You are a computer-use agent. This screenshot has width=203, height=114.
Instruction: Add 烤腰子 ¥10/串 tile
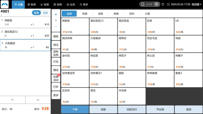[188, 61]
